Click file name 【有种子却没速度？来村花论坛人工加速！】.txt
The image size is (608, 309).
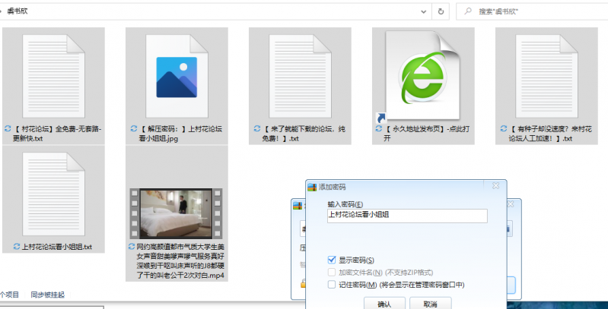550,134
